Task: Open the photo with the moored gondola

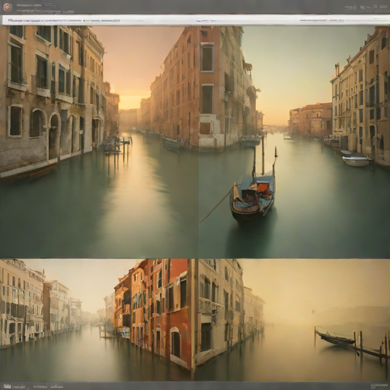Action: tap(295, 142)
